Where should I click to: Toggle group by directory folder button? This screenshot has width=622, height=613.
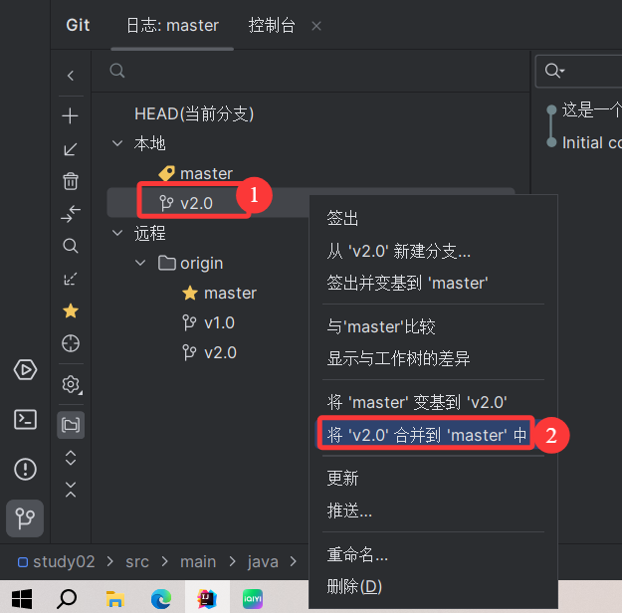coord(71,425)
